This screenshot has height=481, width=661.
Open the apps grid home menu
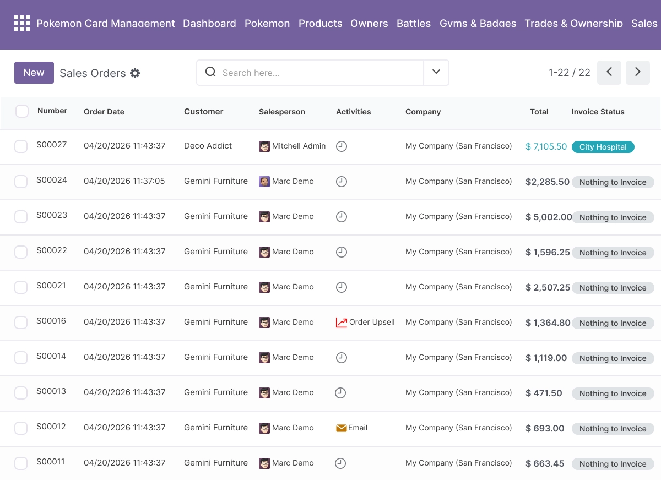click(x=22, y=23)
